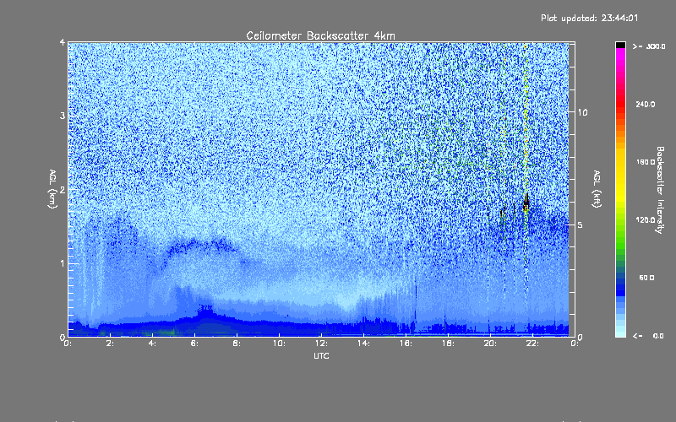Click the '2:' UTC tick label
The width and height of the screenshot is (676, 422).
(x=110, y=344)
